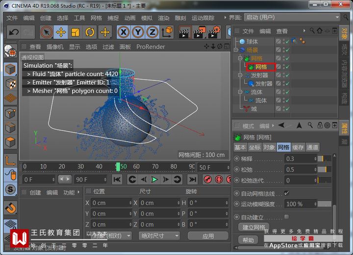
Task: Toggle the 稀释 animation radio dot
Action: pyautogui.click(x=237, y=159)
